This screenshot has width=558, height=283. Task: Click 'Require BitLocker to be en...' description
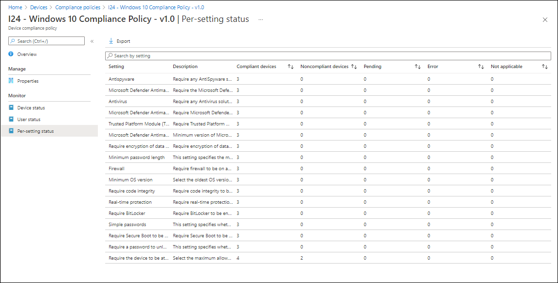(203, 213)
